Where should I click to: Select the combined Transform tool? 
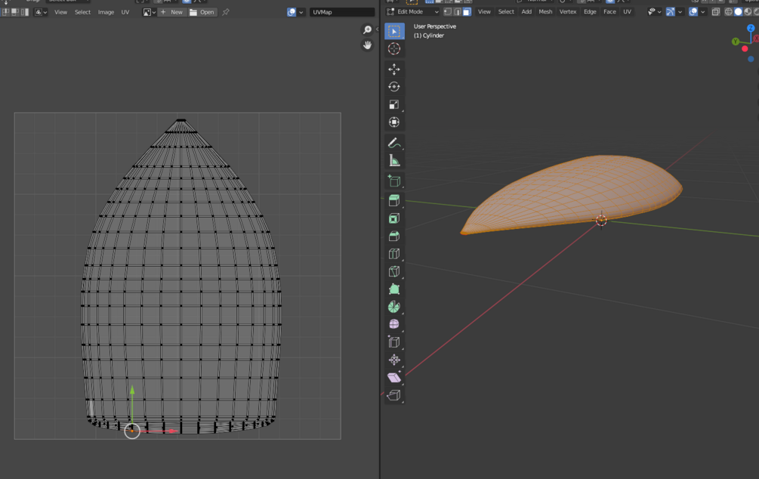click(x=394, y=122)
